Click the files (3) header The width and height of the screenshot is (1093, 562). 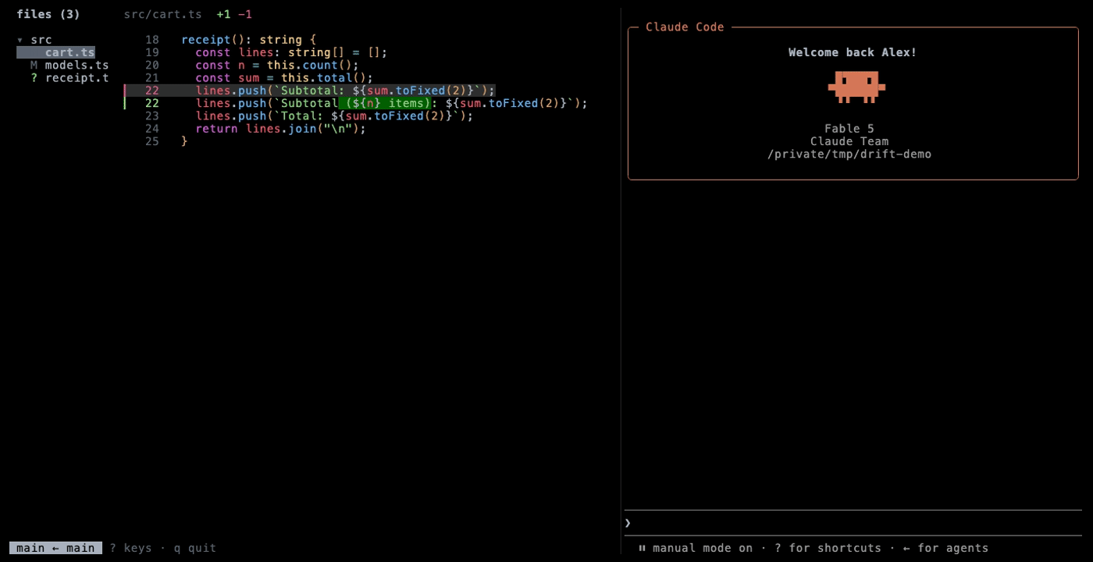coord(48,14)
